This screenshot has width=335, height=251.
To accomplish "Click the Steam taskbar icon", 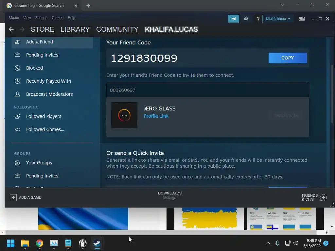I will coord(97,243).
